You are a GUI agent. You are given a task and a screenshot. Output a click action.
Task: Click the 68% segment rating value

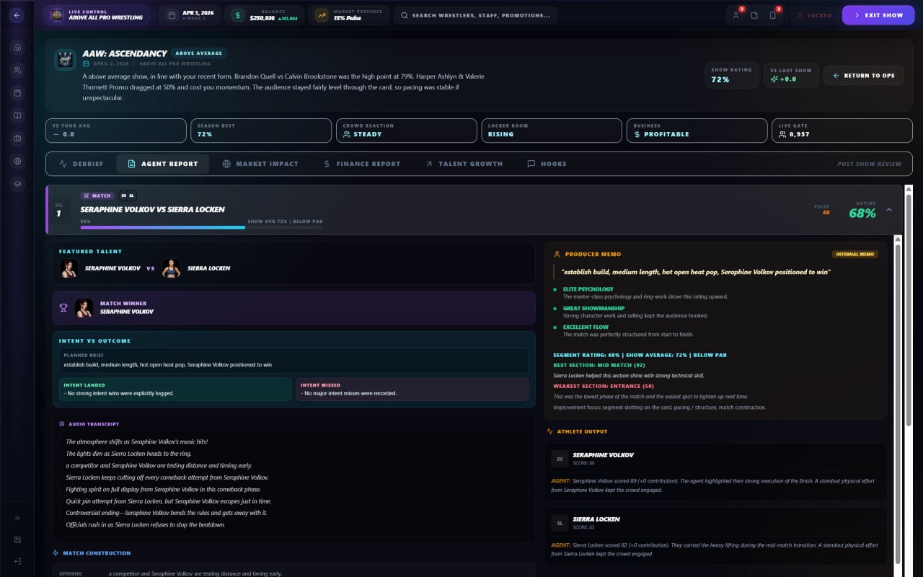click(x=862, y=213)
